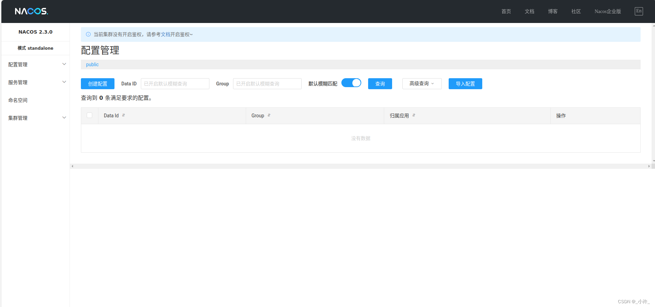Click the 导入配置 button
The image size is (655, 307).
(465, 84)
